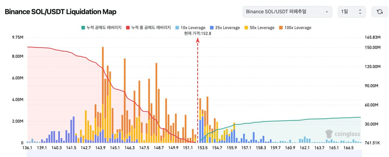Click the 120.00M right axis label

373,67
